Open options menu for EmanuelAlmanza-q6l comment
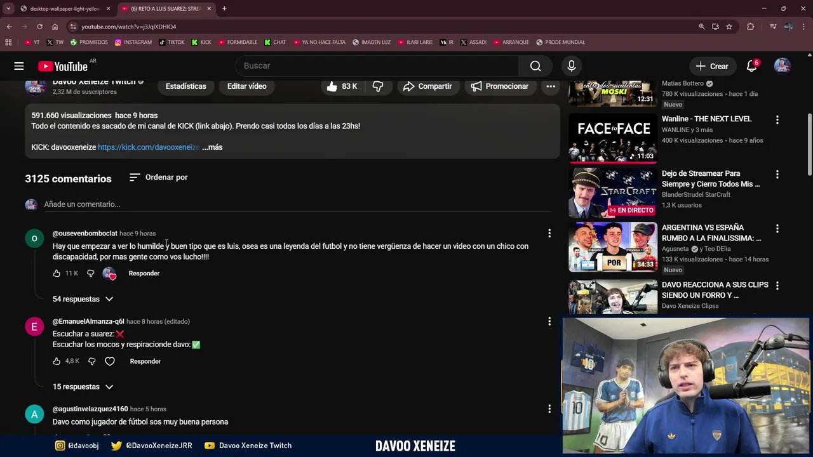Viewport: 813px width, 457px height. pyautogui.click(x=549, y=322)
